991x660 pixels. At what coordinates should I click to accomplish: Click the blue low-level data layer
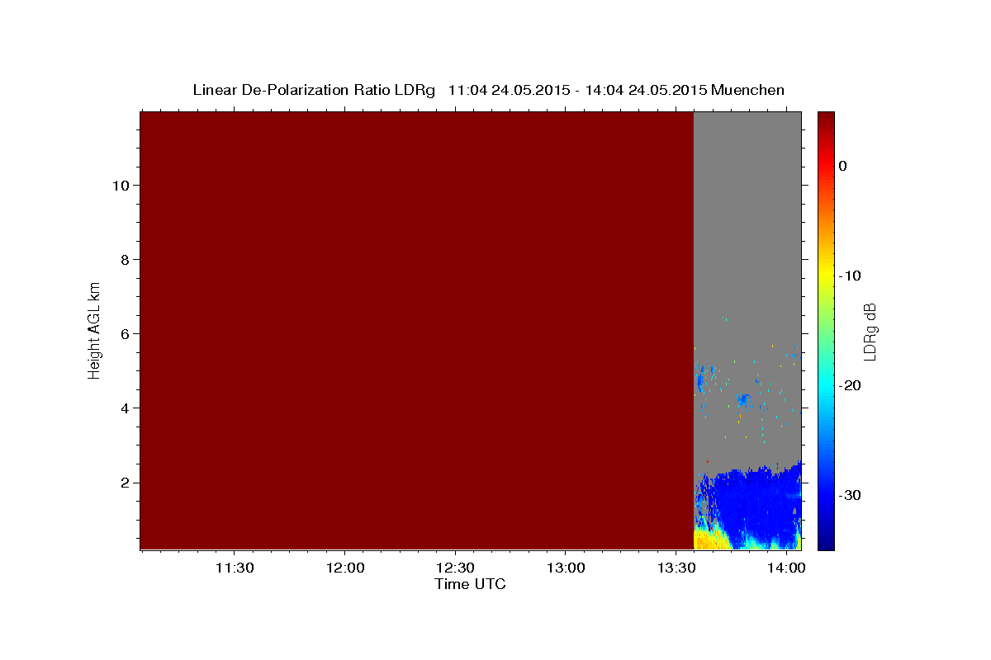pyautogui.click(x=752, y=503)
